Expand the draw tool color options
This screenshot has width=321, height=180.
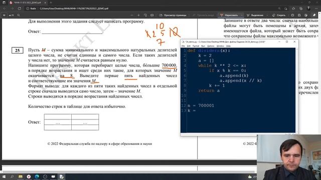click(242, 15)
